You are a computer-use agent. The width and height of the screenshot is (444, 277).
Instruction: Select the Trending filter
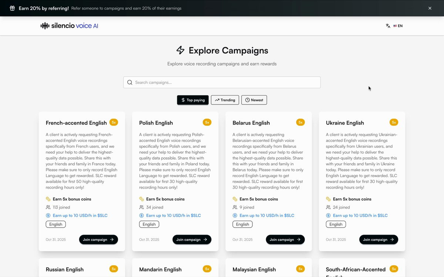tap(225, 100)
